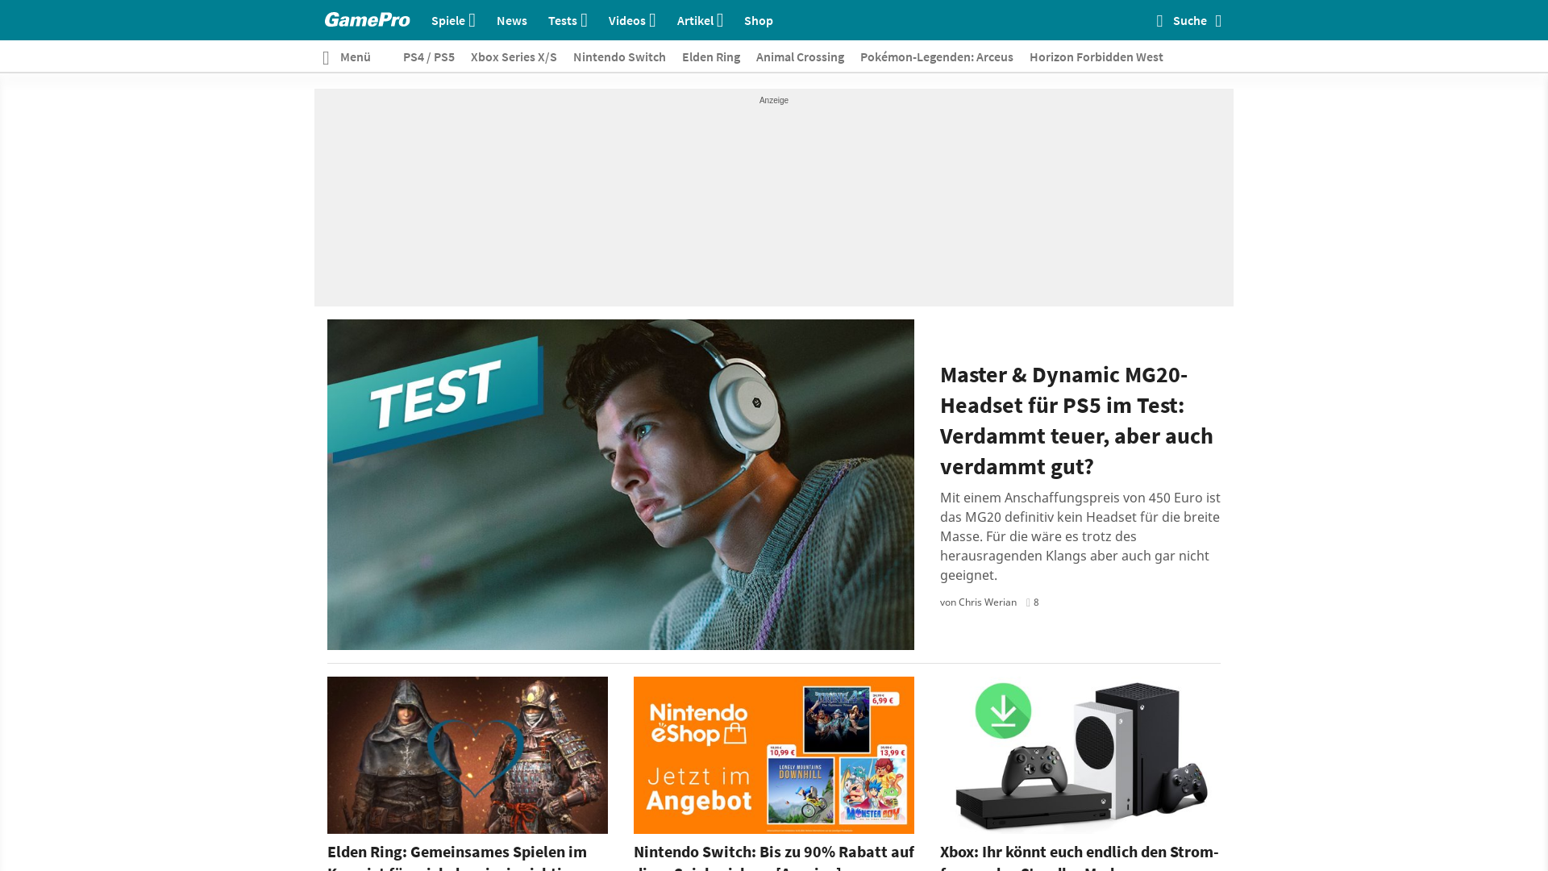Go to Xbox Series X/S category
This screenshot has width=1548, height=871.
(514, 57)
